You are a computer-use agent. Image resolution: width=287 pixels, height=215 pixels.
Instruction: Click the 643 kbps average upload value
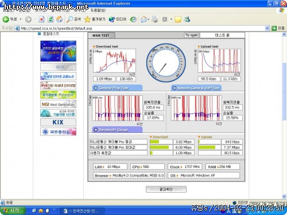pos(232,142)
